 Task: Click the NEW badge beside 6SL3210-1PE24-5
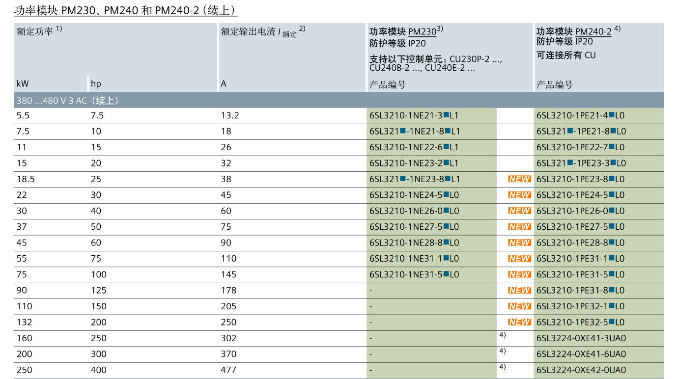click(519, 195)
